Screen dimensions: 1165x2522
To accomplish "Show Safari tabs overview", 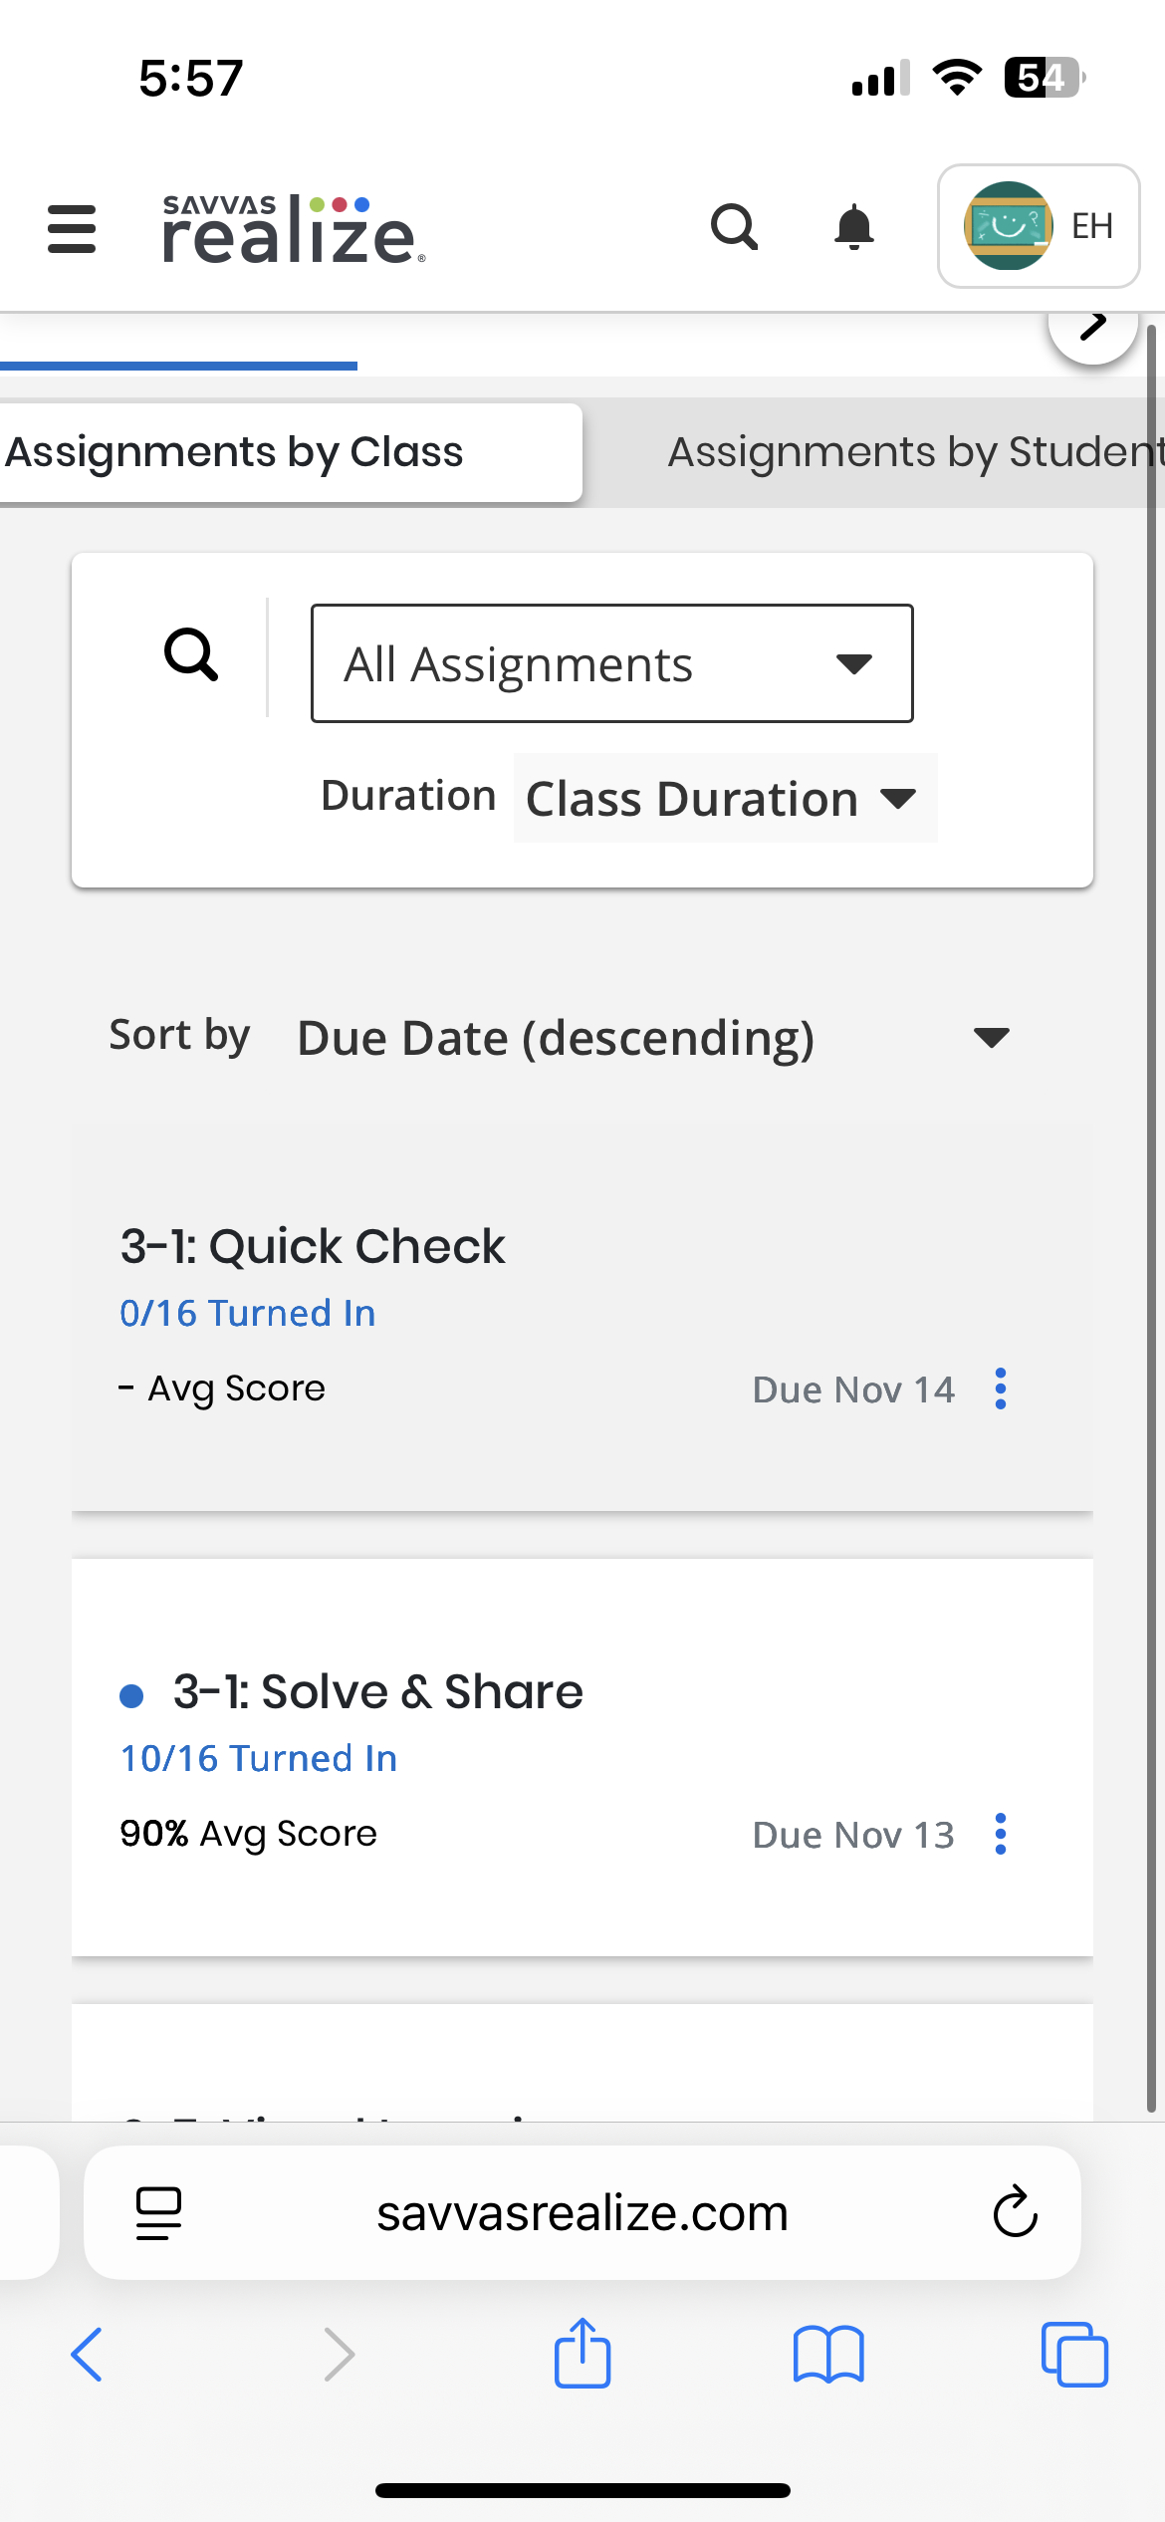I will (1074, 2355).
